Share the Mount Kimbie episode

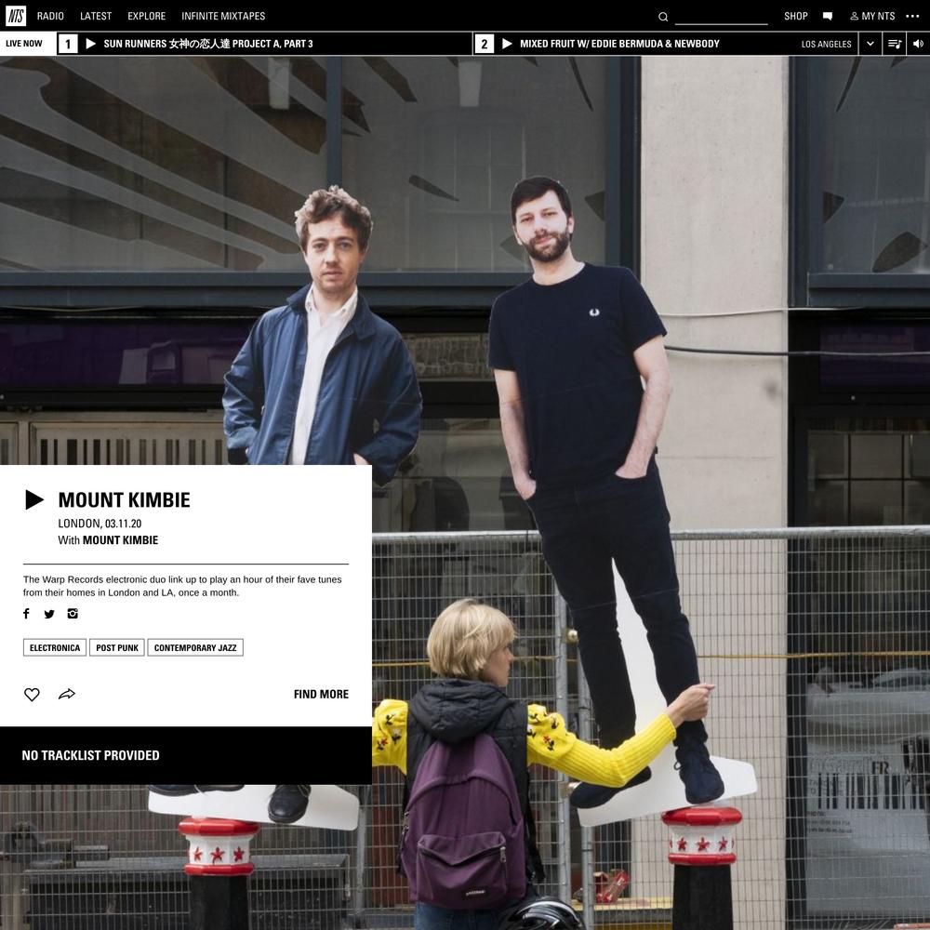(x=67, y=695)
